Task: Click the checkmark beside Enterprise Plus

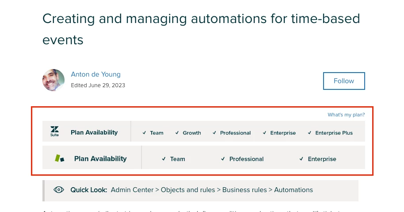Action: 309,133
